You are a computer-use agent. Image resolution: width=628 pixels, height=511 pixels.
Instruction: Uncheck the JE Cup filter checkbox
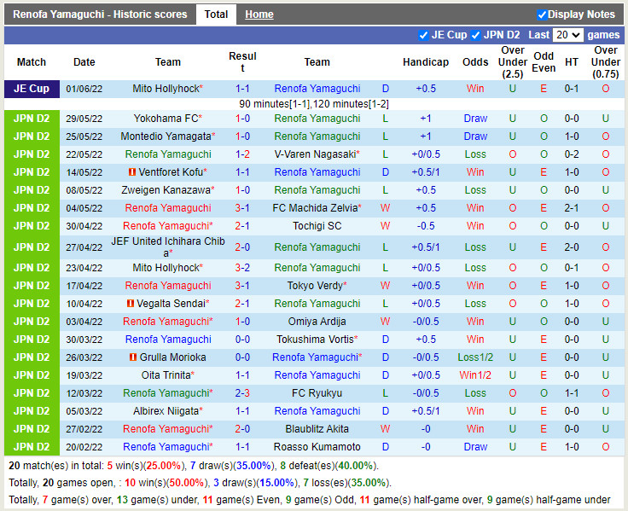[x=424, y=35]
